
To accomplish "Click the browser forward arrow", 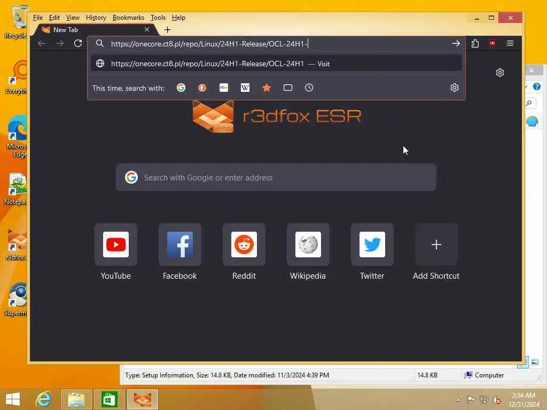I will 60,43.
